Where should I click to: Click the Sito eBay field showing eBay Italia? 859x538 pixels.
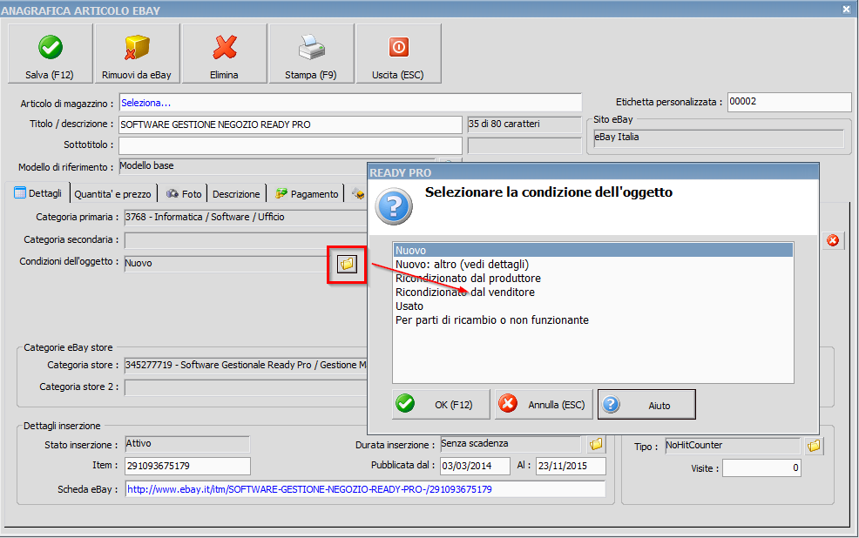[x=719, y=138]
